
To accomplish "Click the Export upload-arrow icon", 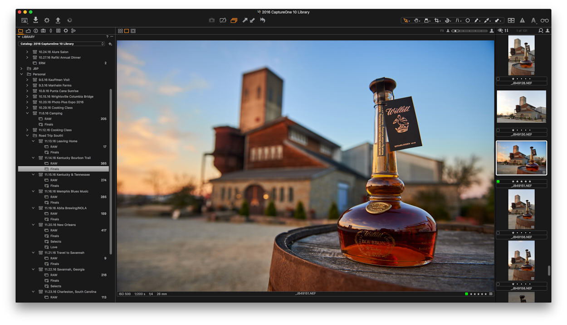I will (x=58, y=20).
